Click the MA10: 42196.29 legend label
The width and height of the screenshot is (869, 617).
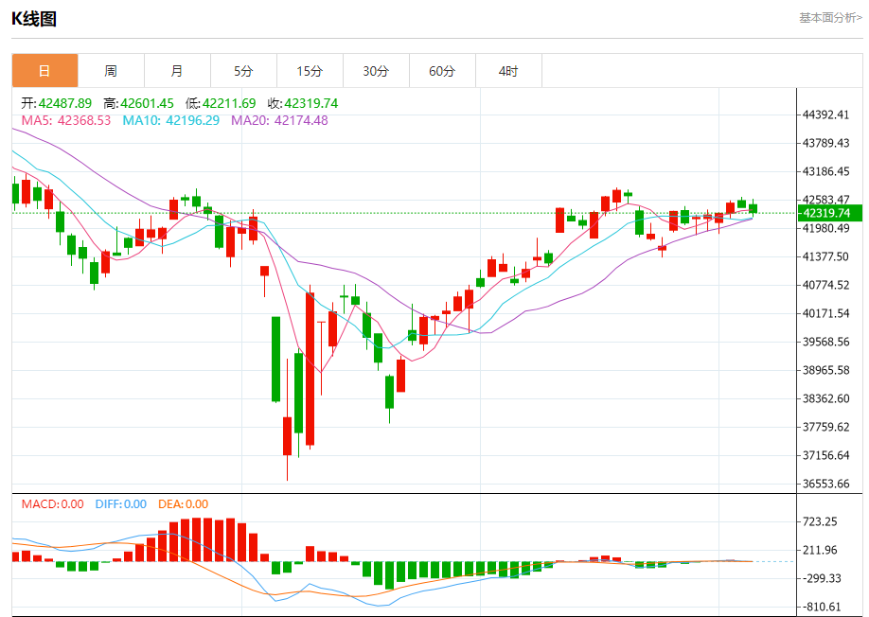point(170,120)
